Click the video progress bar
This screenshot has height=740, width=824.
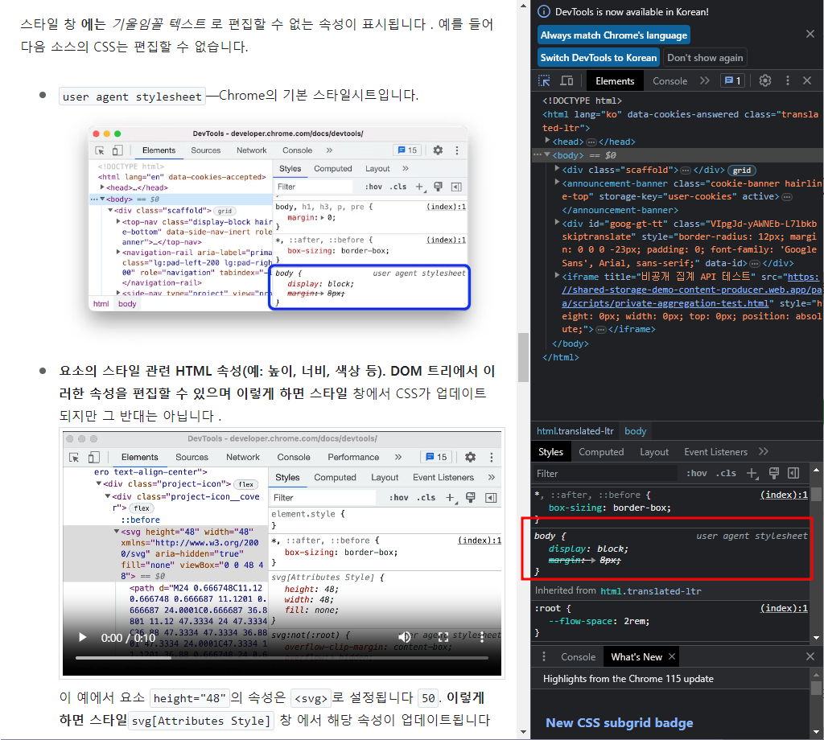pos(282,657)
